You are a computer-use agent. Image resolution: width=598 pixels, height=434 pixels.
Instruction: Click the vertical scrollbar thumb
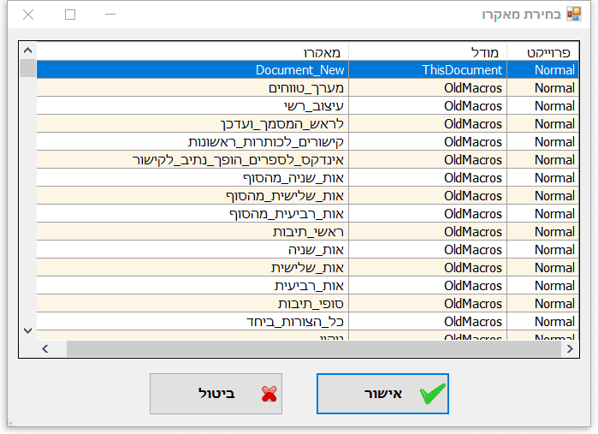[28, 68]
